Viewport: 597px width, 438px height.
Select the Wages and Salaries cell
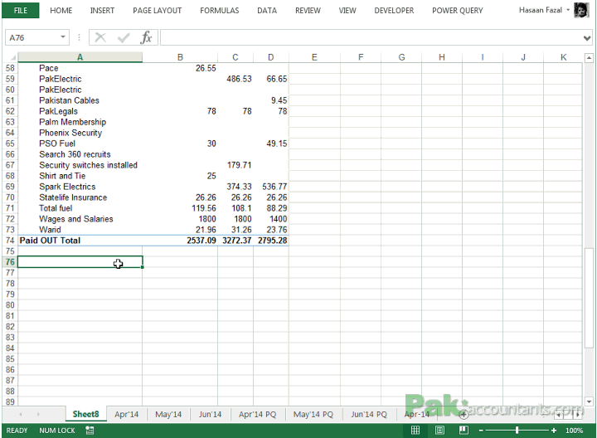pyautogui.click(x=80, y=219)
